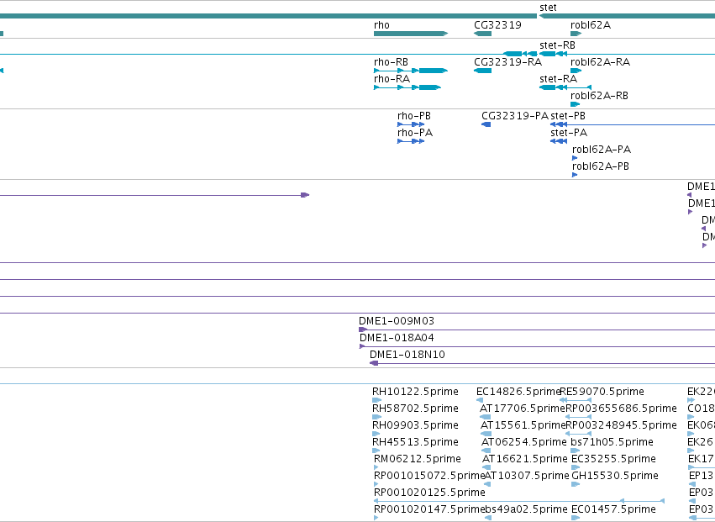Click the robl62A-RA transcript

tap(576, 71)
